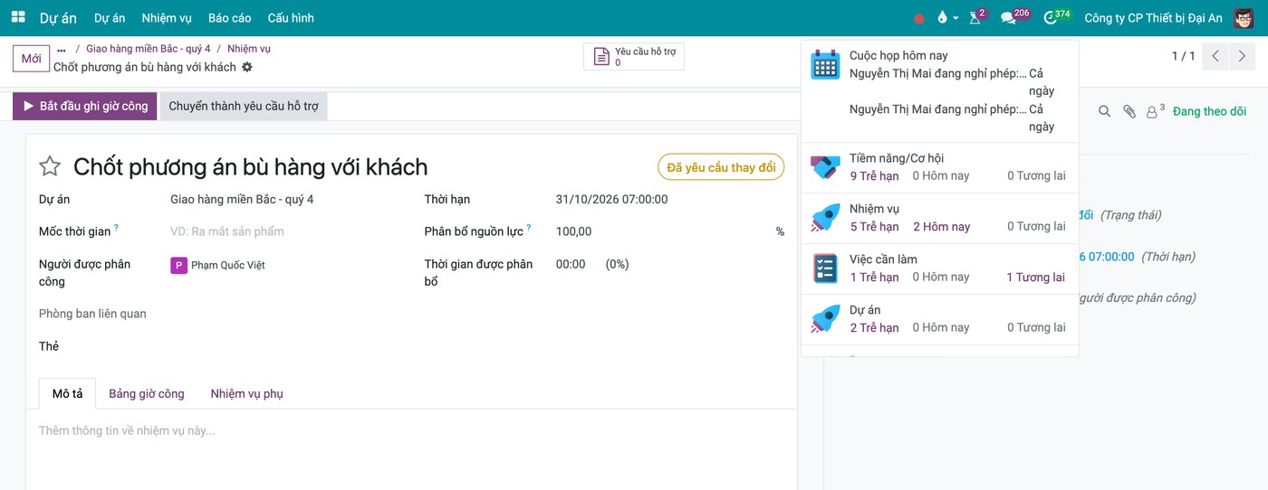Click assignee tag Phạm Quốc Việt
This screenshot has width=1268, height=490.
point(218,265)
